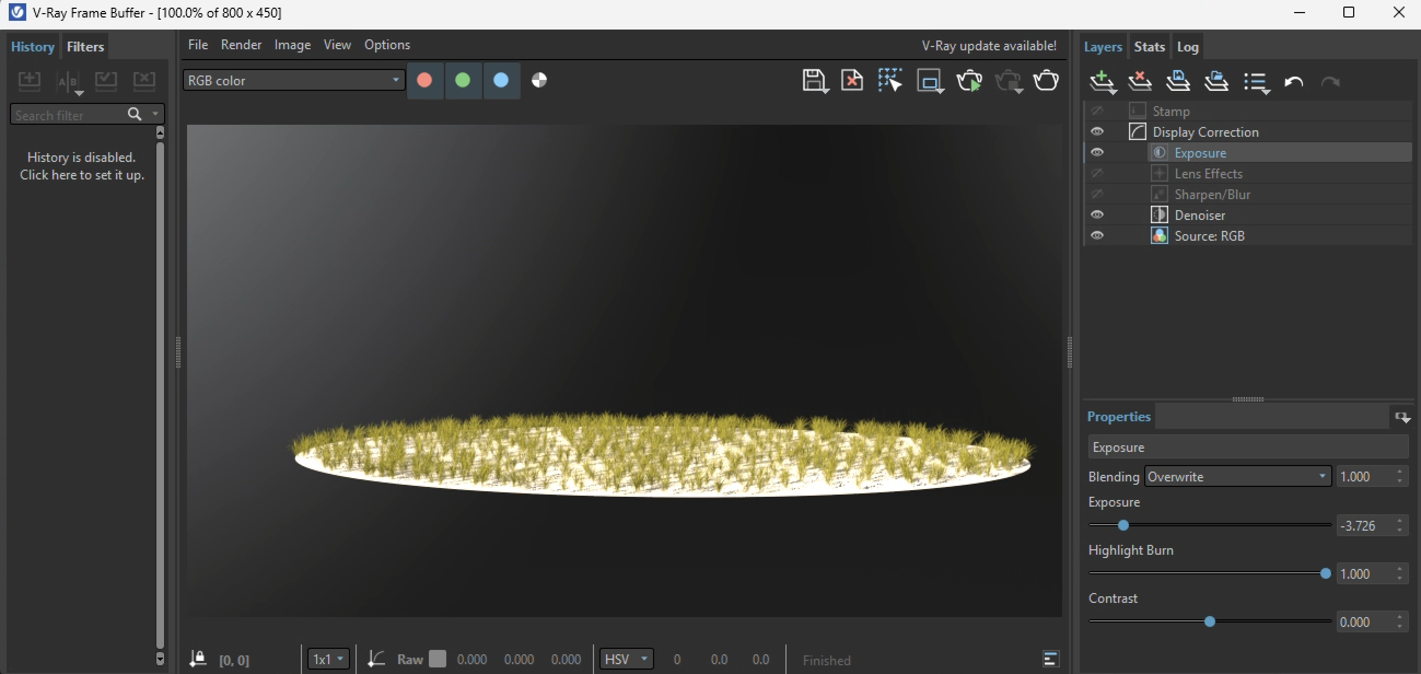Toggle the alpha channel circle icon
1421x674 pixels.
[x=539, y=80]
